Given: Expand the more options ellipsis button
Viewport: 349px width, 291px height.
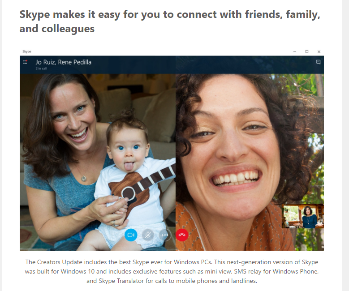Looking at the screenshot, I should (165, 235).
